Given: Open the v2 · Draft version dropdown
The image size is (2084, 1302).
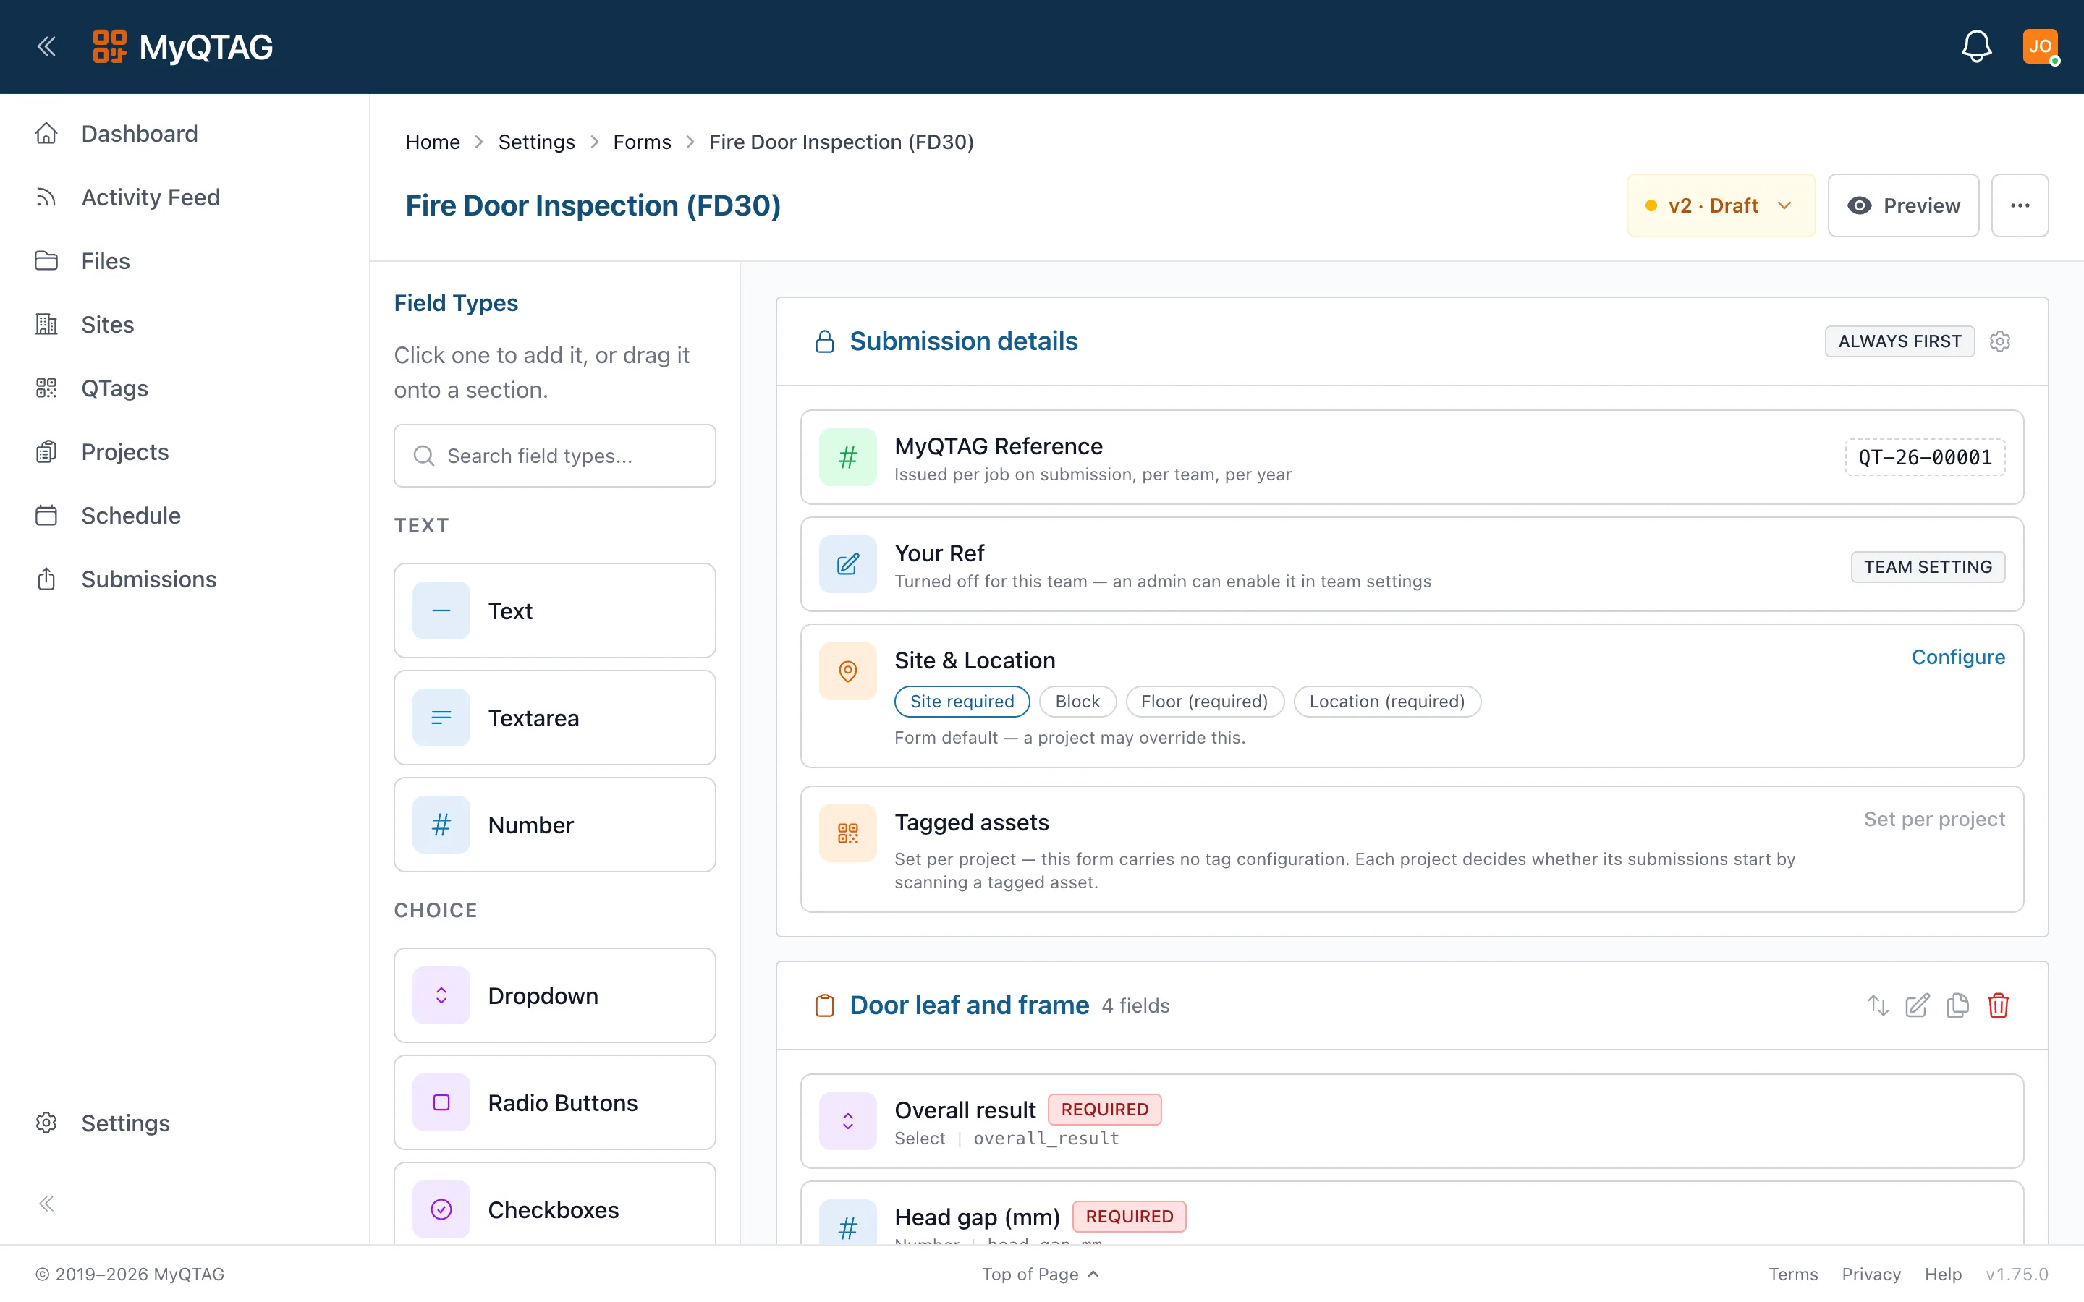Looking at the screenshot, I should 1721,206.
